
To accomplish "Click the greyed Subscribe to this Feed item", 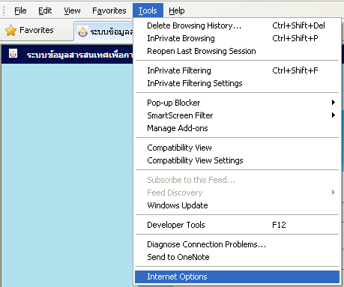I will tap(237, 180).
